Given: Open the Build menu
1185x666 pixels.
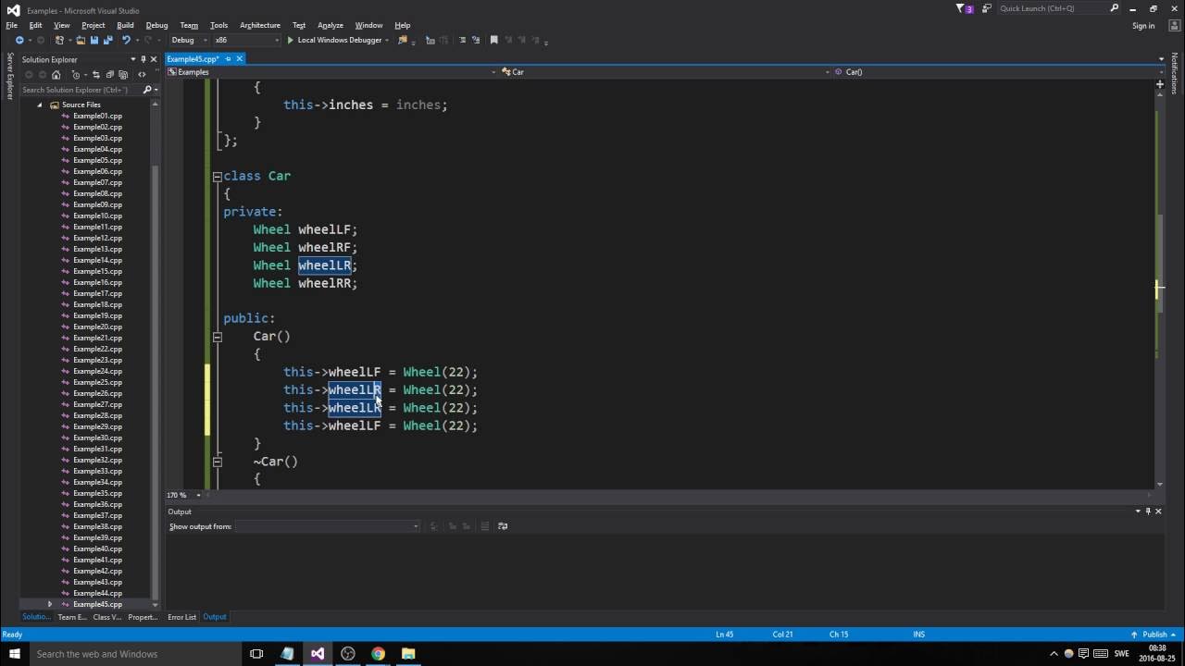Looking at the screenshot, I should pos(125,25).
